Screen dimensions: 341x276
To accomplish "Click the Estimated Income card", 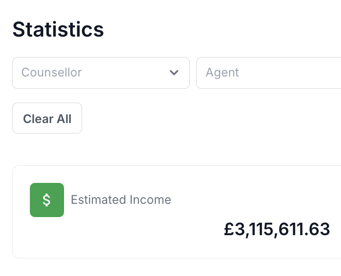I will click(x=177, y=212).
